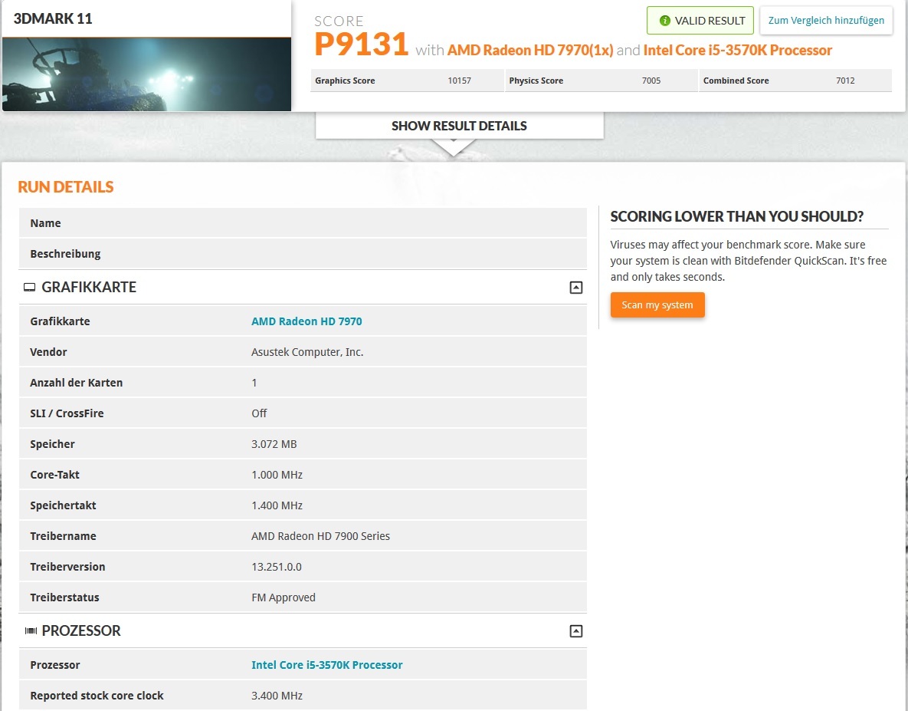Click the Graphics Score label

(x=345, y=81)
